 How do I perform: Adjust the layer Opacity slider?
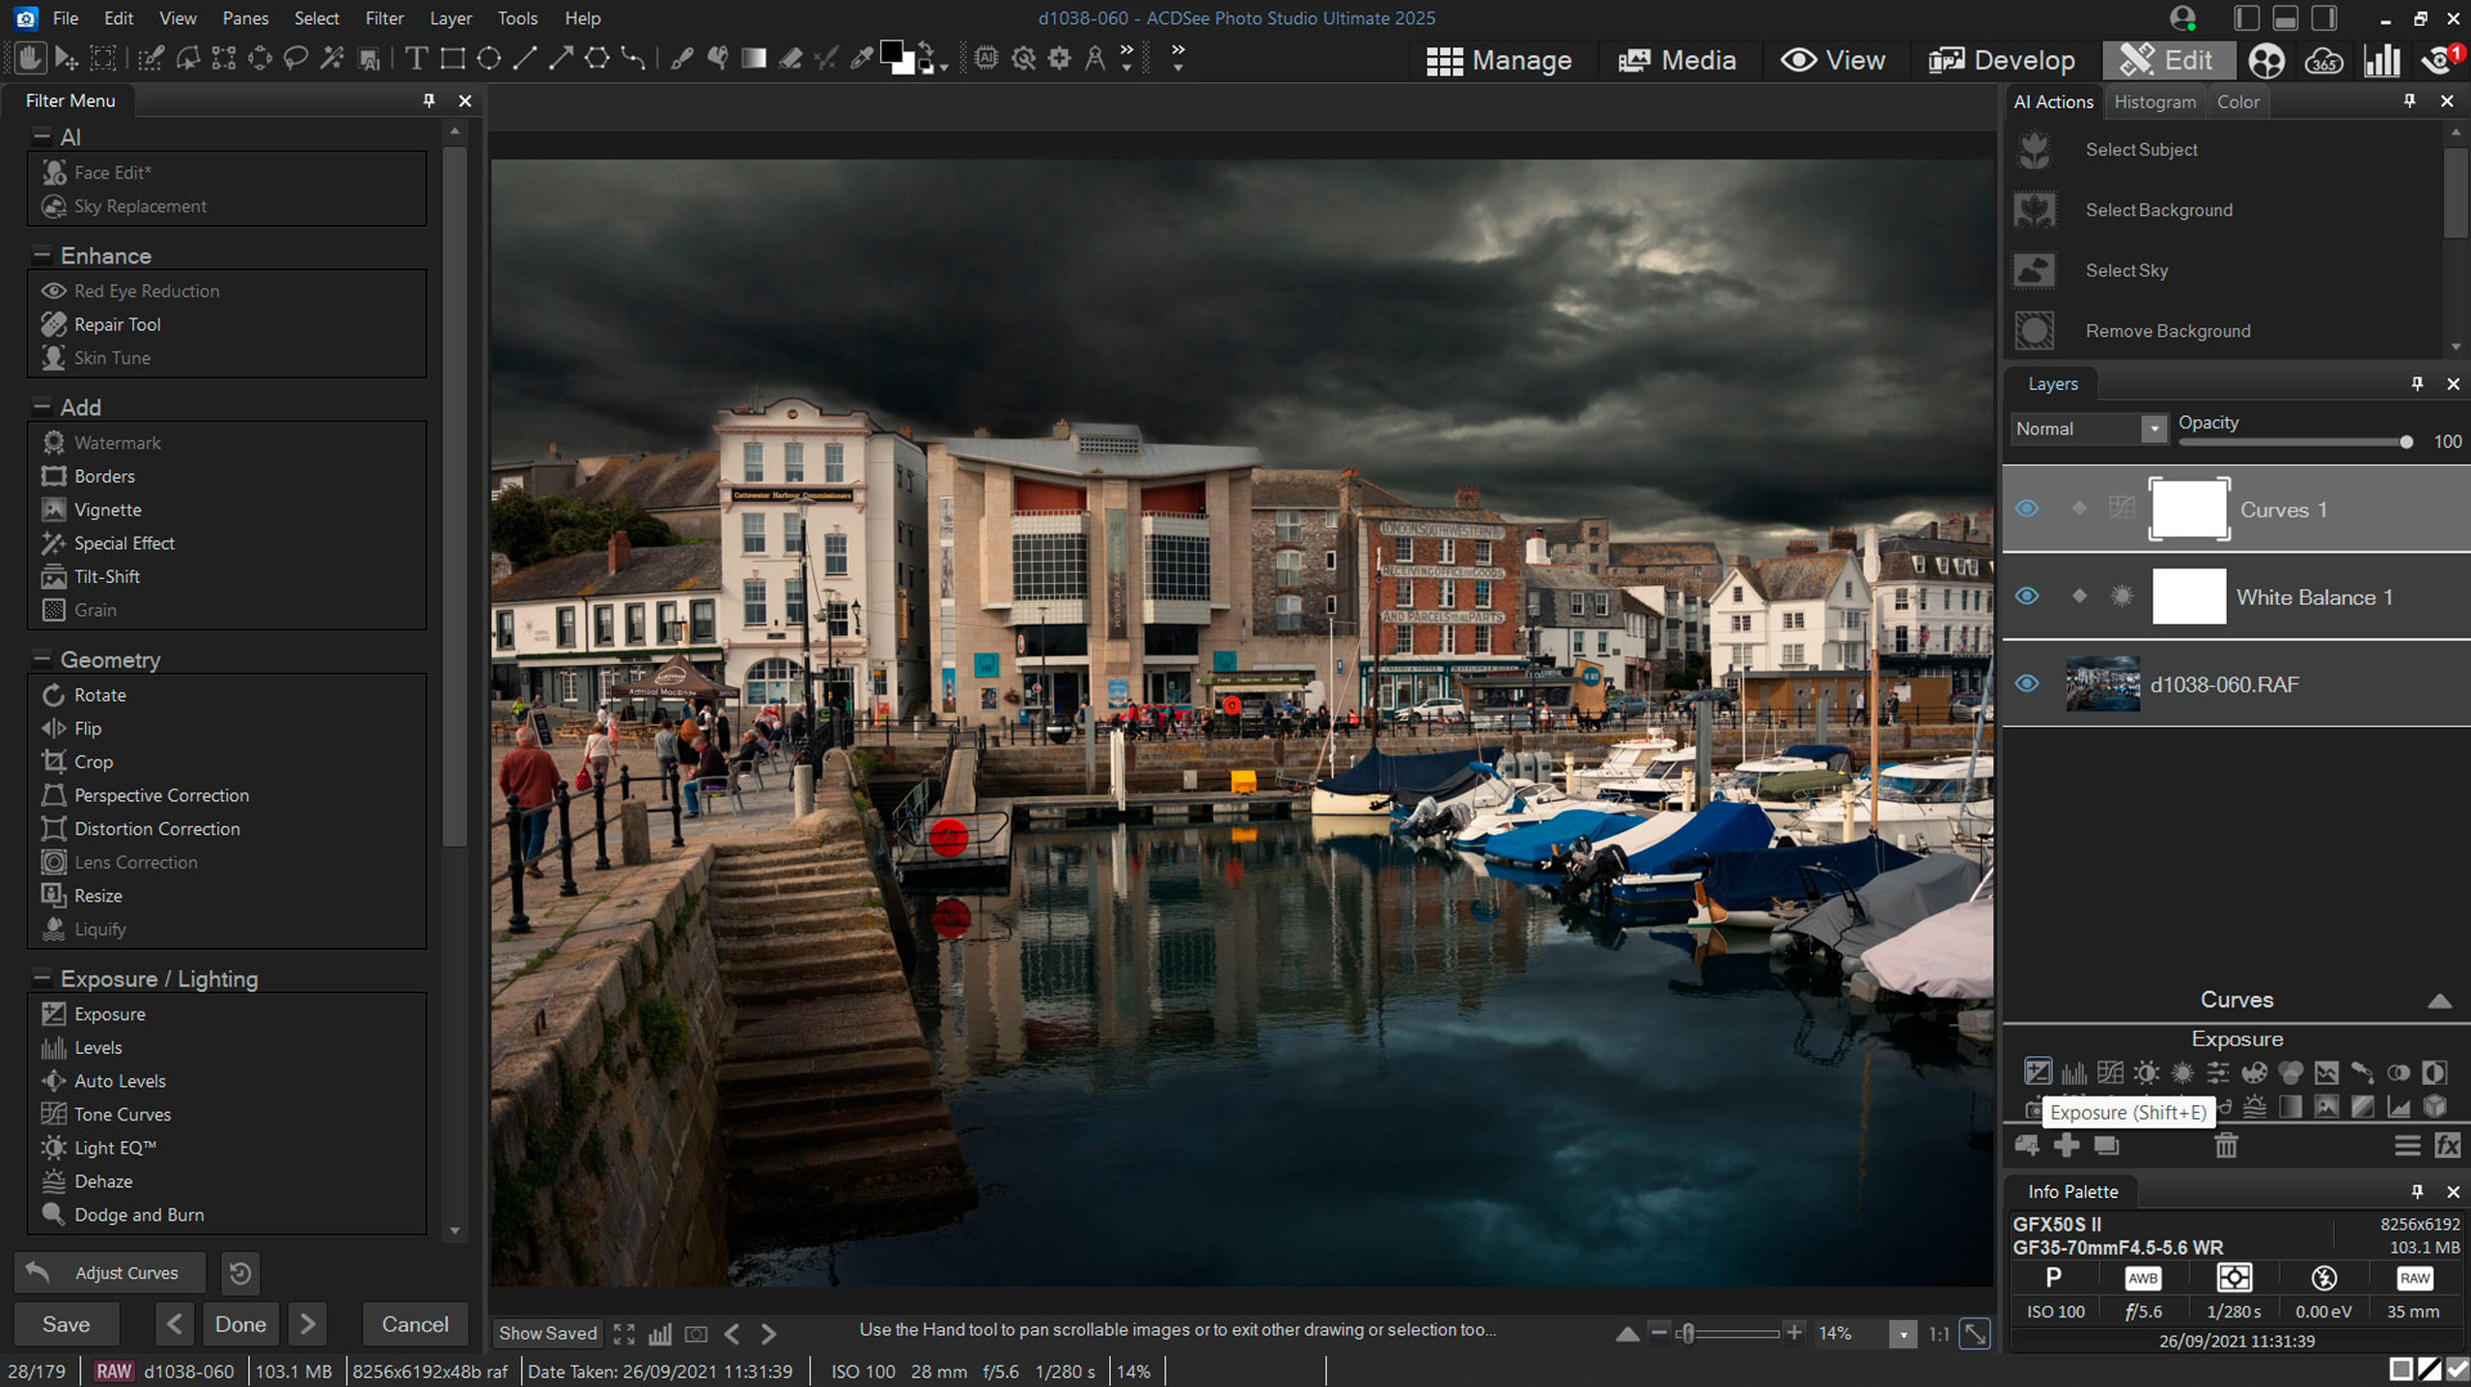[2405, 442]
